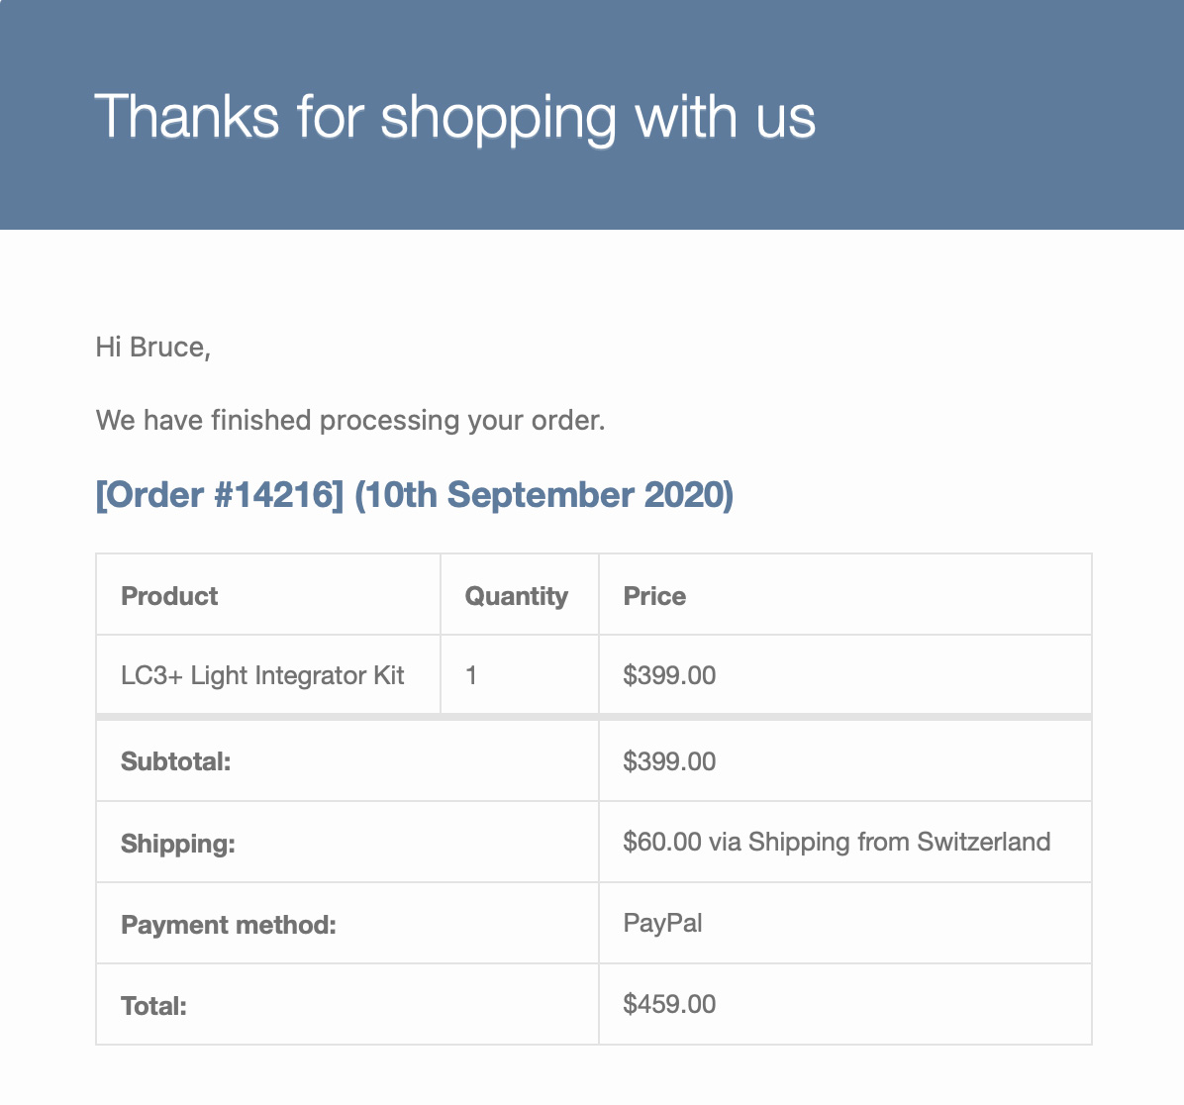
Task: Open the Order #14216 link
Action: coord(220,494)
